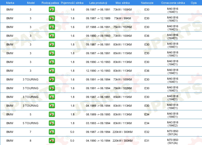
Task: Click fuel icon in BMW 5 E34 08.1989 row
Action: 52,114
